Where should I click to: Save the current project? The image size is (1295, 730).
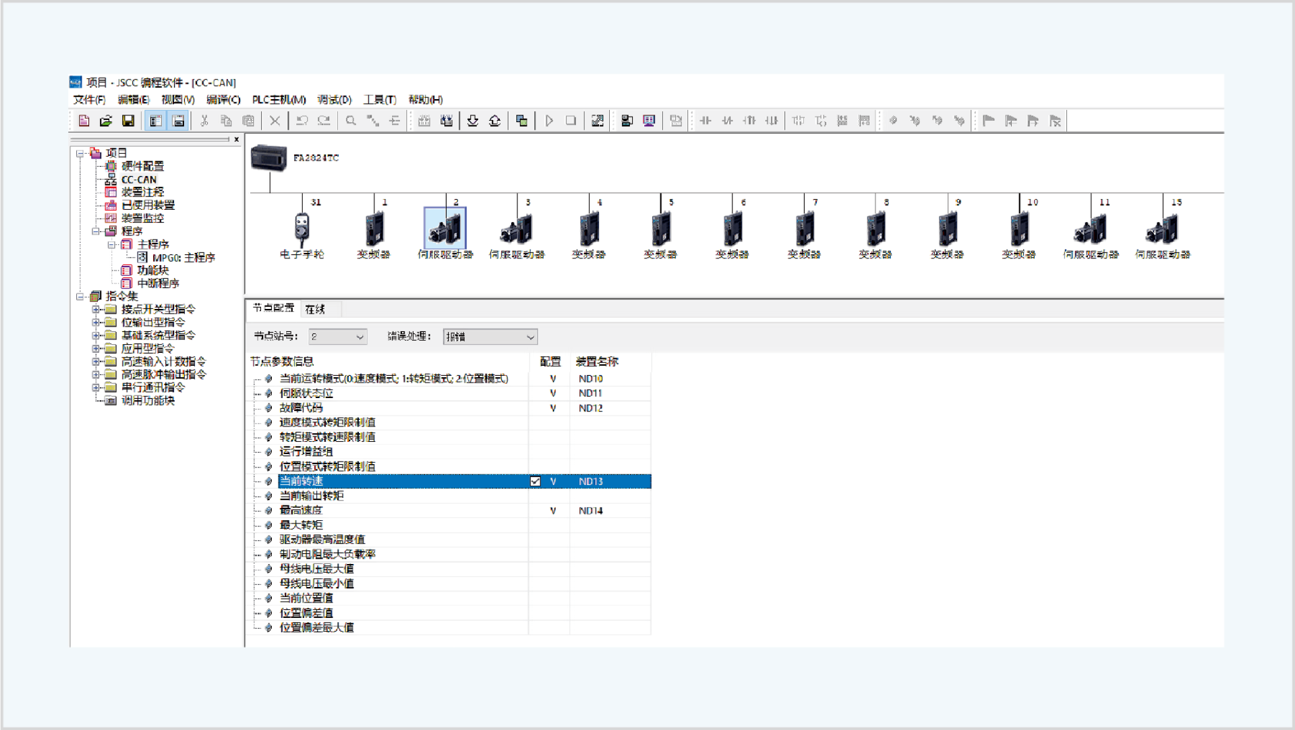click(x=128, y=120)
